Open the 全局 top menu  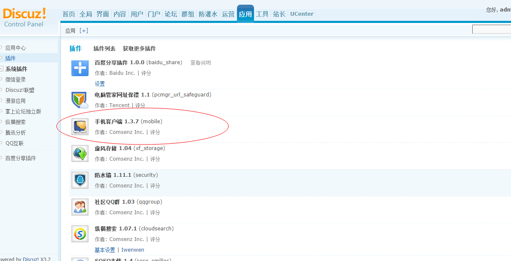click(86, 14)
